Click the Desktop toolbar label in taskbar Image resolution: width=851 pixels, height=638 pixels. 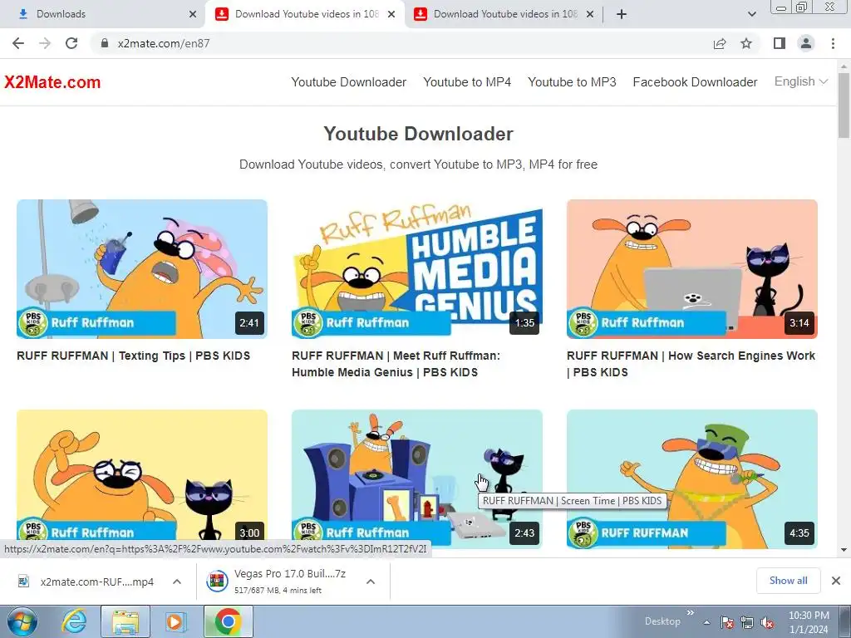tap(662, 621)
